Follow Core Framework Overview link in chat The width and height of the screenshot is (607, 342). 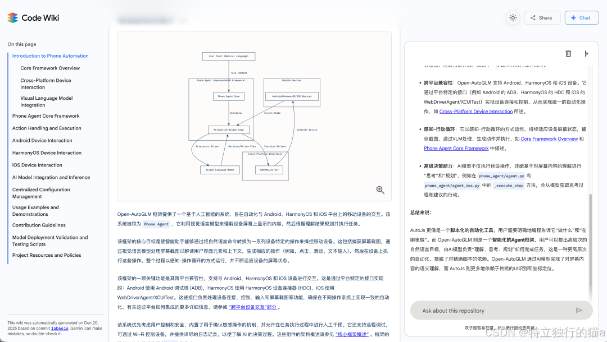click(549, 139)
